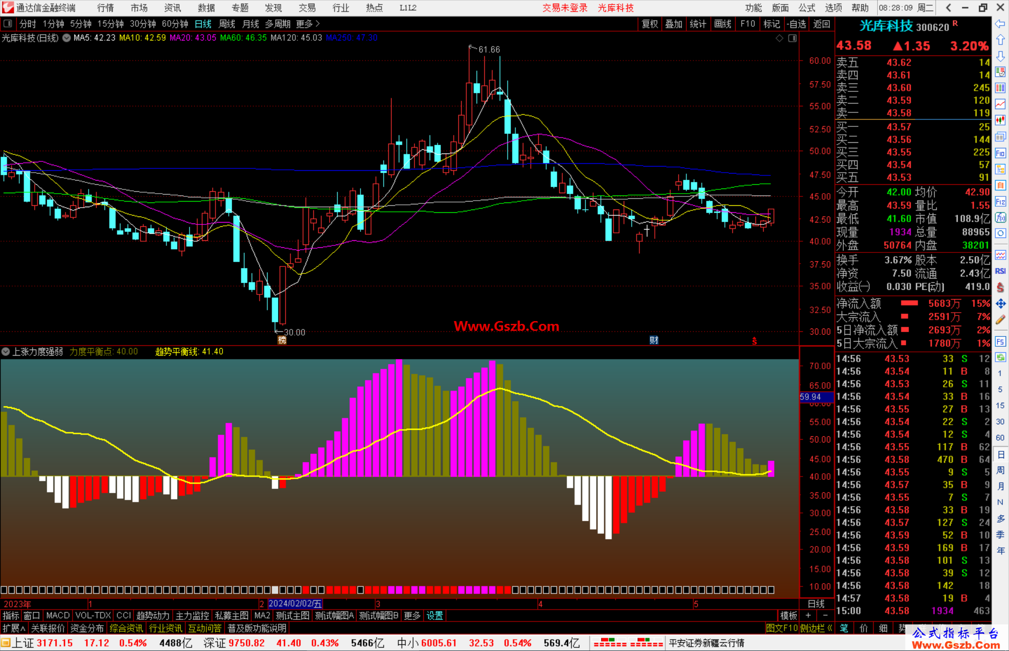Click the 资金分布 bottom tab
Viewport: 1009px width, 651px height.
click(x=87, y=628)
